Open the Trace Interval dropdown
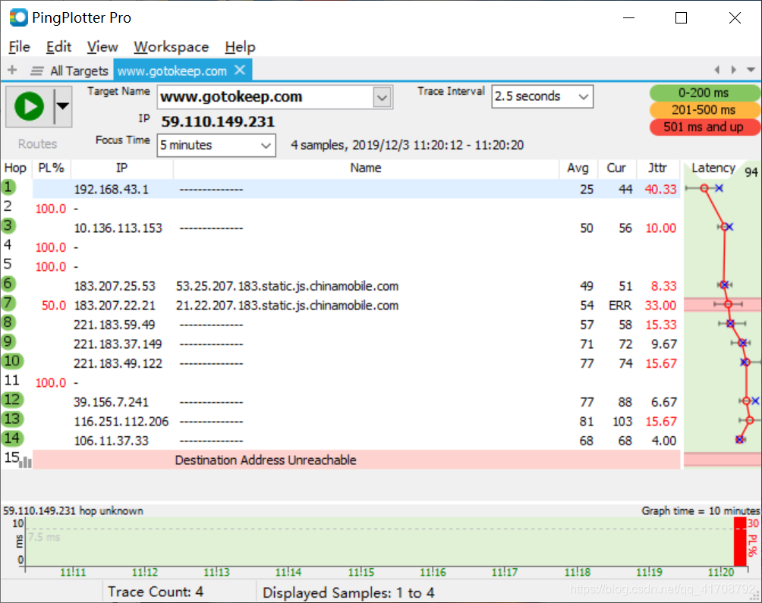 pos(542,96)
